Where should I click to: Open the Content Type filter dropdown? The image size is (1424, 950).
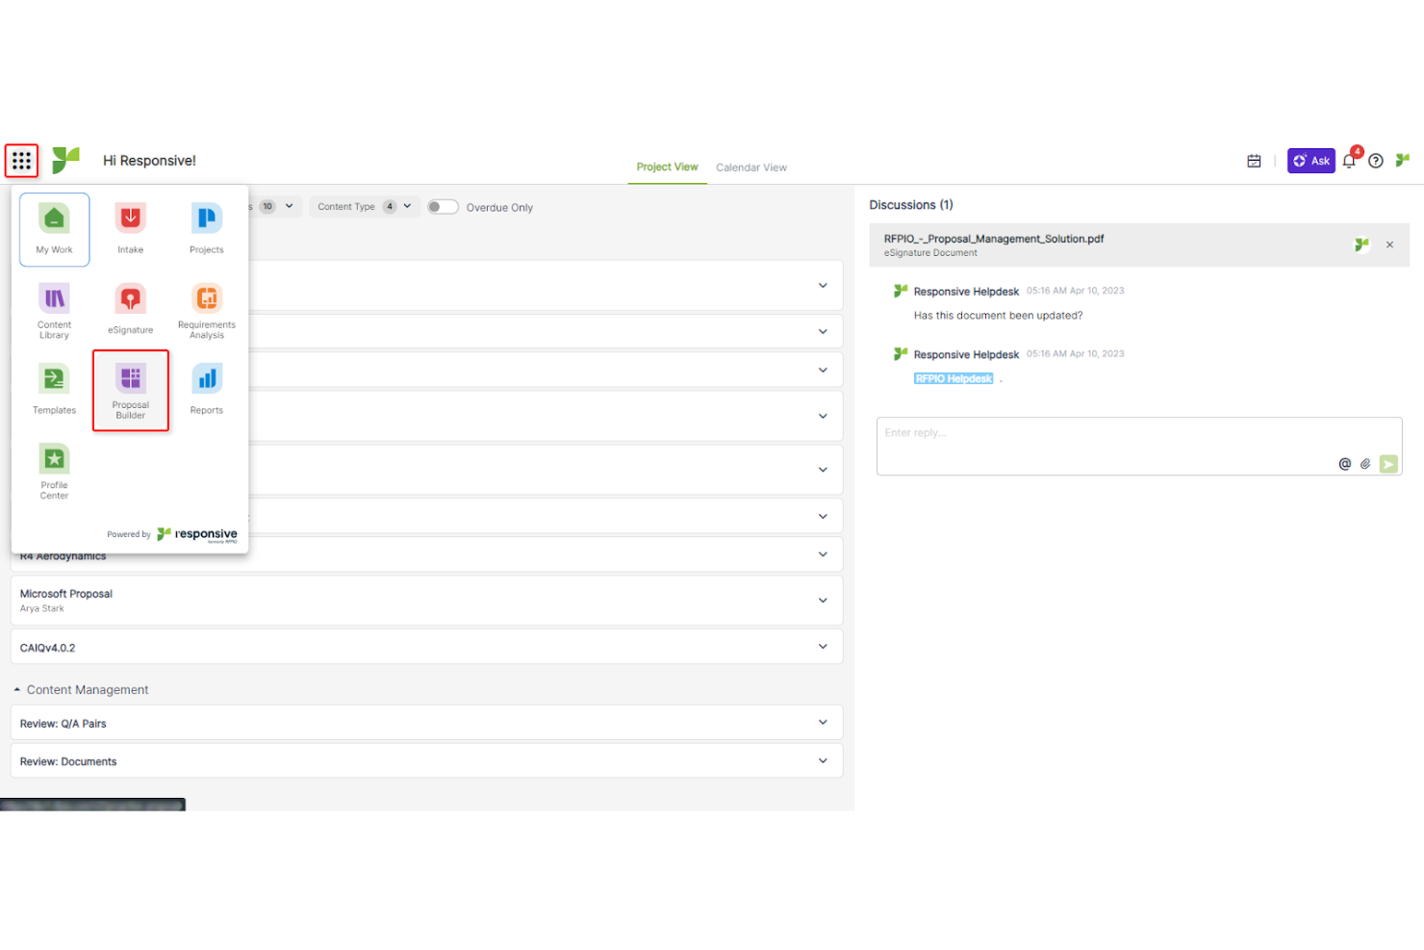coord(364,206)
